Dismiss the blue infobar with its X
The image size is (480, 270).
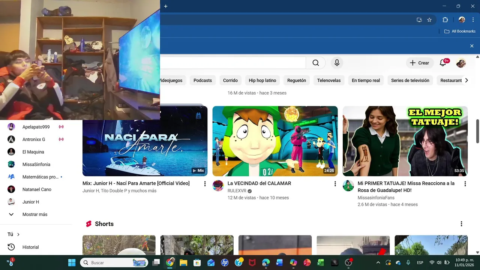click(x=472, y=46)
